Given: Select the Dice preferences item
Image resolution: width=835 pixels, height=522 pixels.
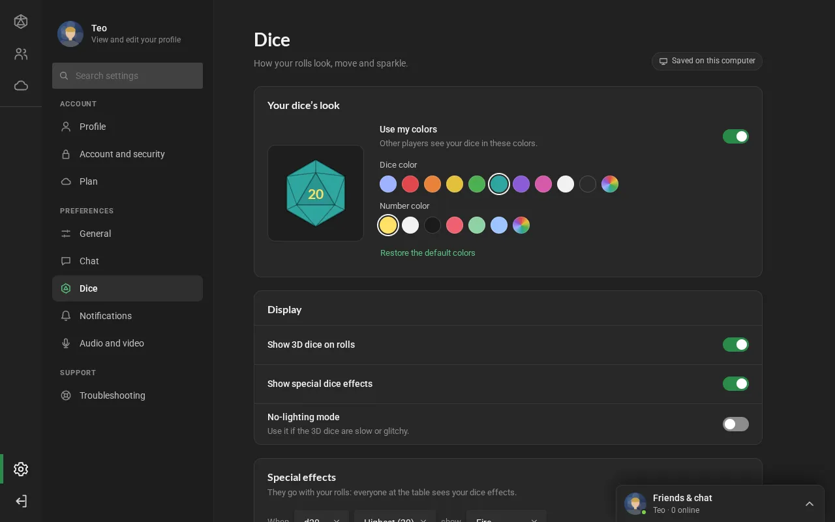Looking at the screenshot, I should [127, 288].
